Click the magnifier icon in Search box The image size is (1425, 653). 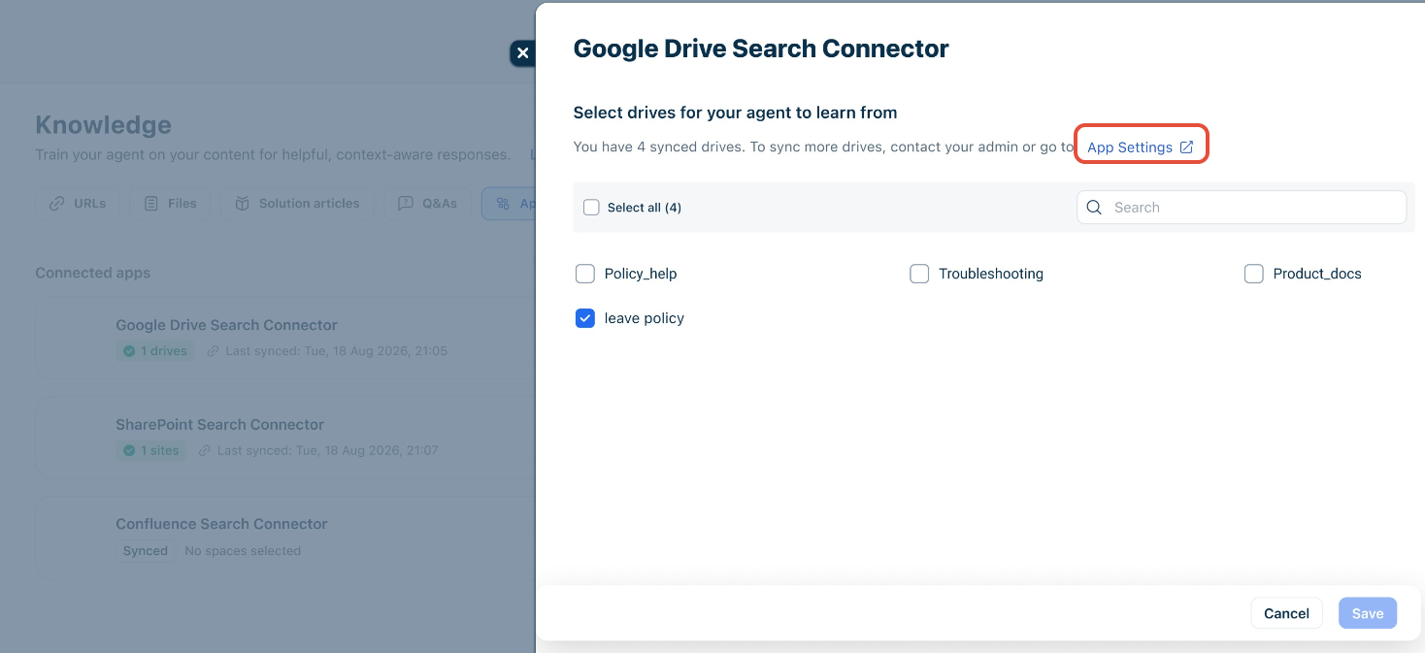(1094, 208)
